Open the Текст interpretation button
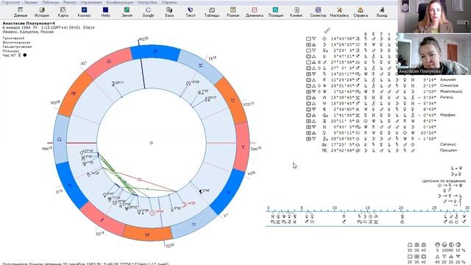 [191, 13]
